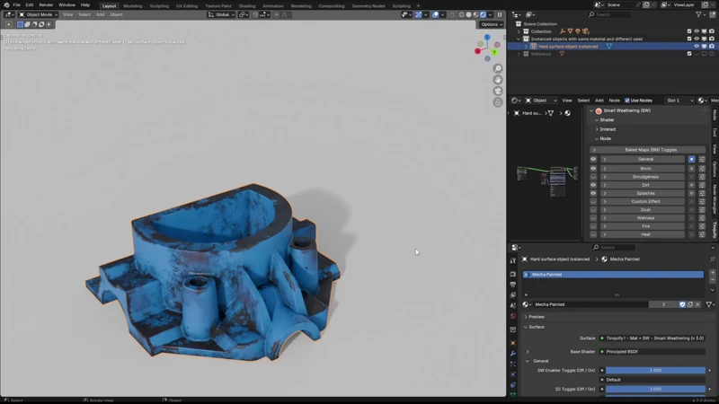Open the Scene properties tab icon

point(512,305)
